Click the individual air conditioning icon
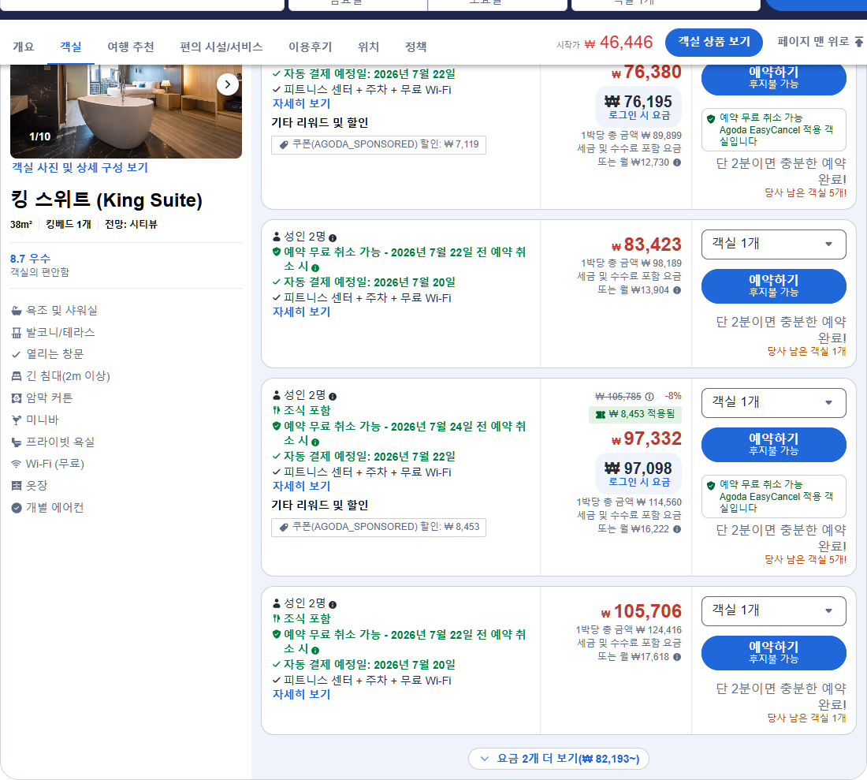Viewport: 867px width, 780px height. click(x=17, y=508)
